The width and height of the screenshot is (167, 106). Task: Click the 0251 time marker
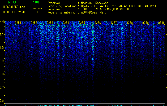[x=18, y=23]
